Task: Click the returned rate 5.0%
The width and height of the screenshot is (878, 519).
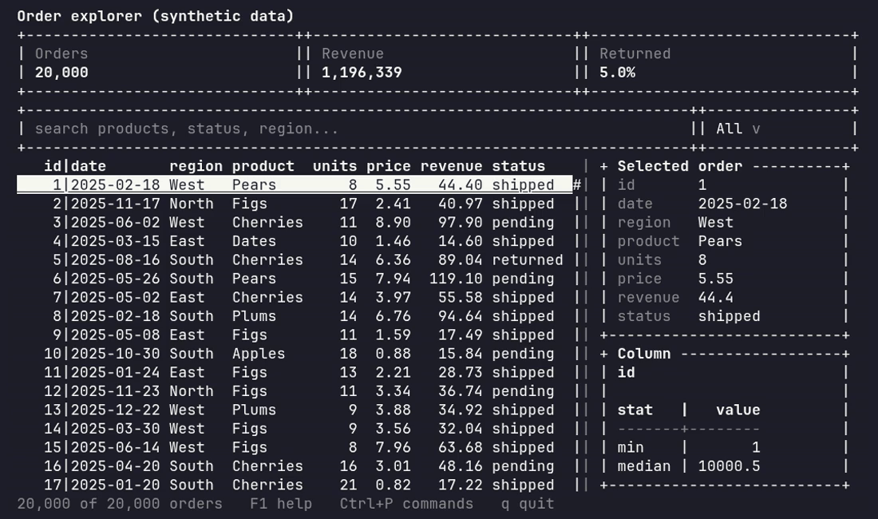Action: (x=617, y=73)
